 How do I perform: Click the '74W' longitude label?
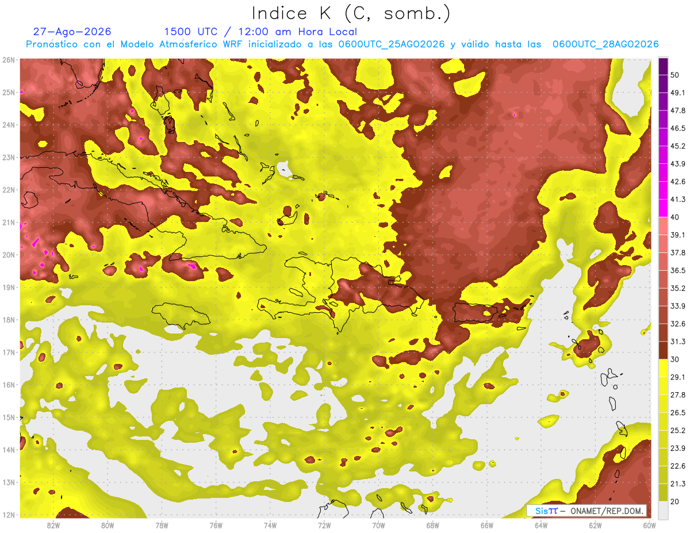[270, 525]
